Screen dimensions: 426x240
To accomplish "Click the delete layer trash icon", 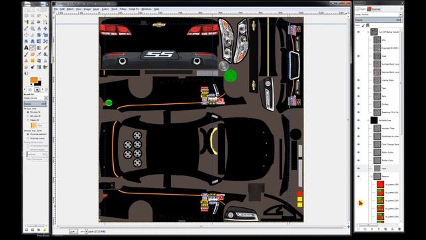I will (x=399, y=229).
